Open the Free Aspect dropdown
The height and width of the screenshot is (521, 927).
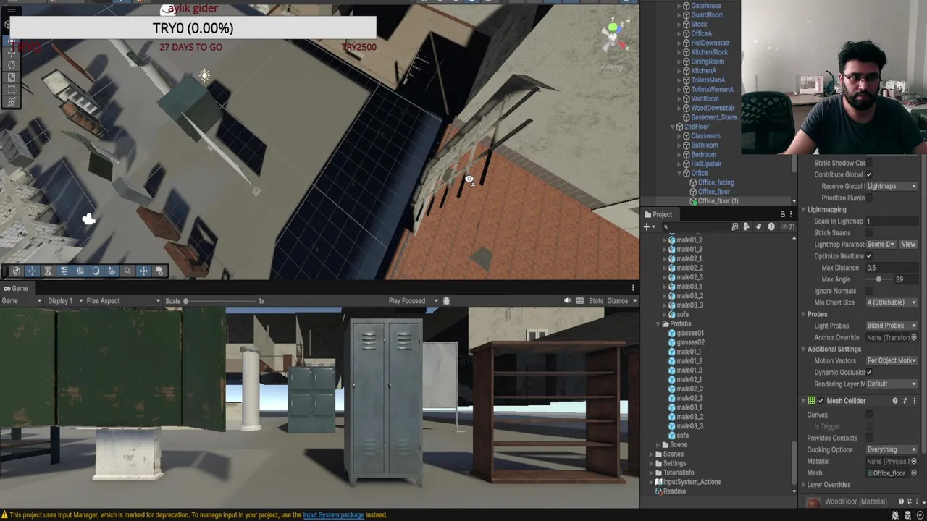click(x=123, y=301)
